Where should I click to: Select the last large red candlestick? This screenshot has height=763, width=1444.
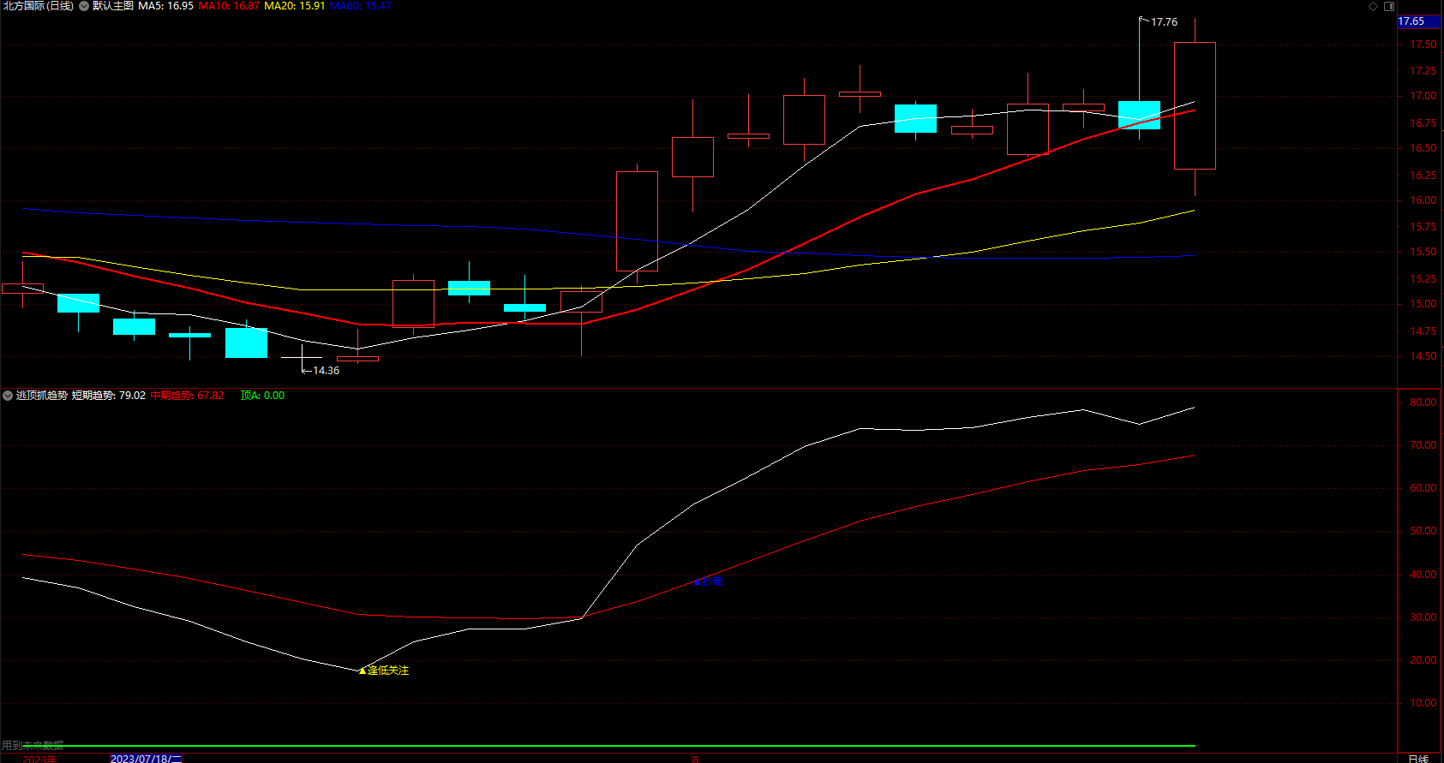tap(1195, 105)
